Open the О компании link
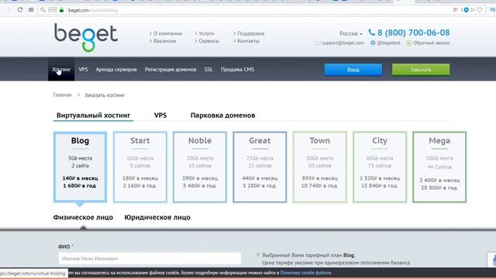The width and height of the screenshot is (496, 279). [x=167, y=33]
